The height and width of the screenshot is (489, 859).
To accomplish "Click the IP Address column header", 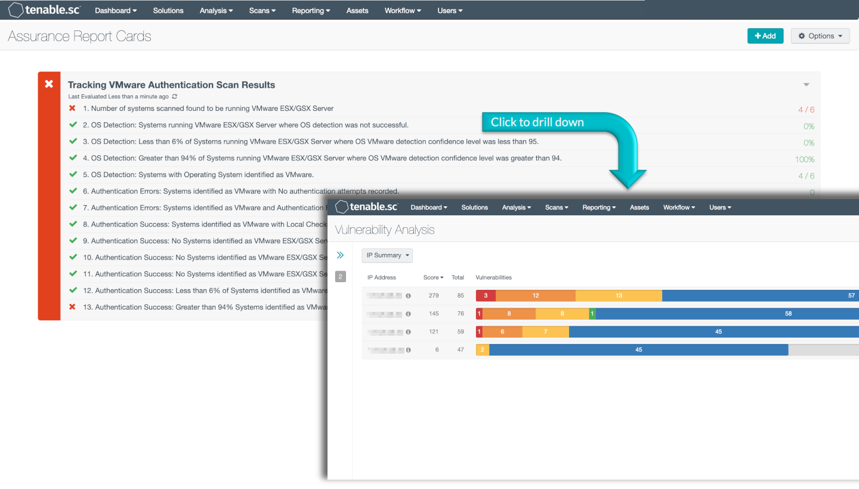I will 382,277.
